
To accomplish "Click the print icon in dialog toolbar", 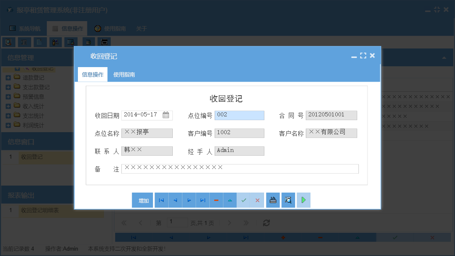I will [273, 200].
